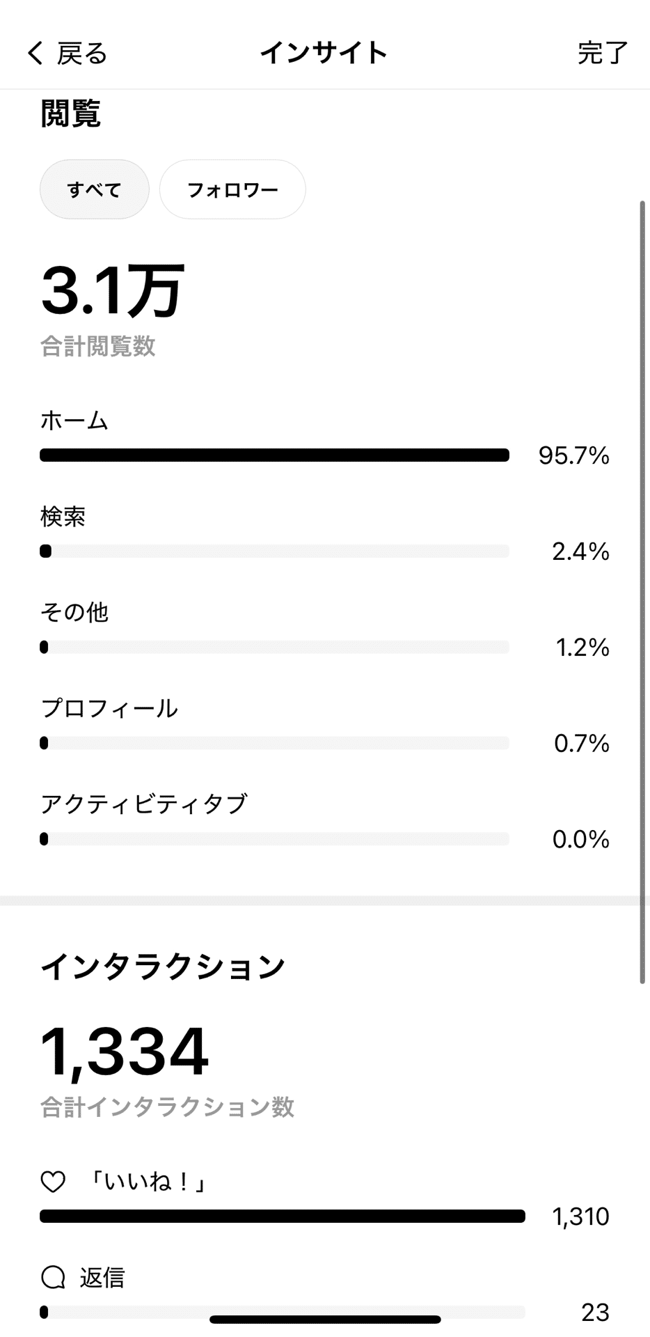
Task: Switch to the フォロワー filter
Action: pos(232,189)
